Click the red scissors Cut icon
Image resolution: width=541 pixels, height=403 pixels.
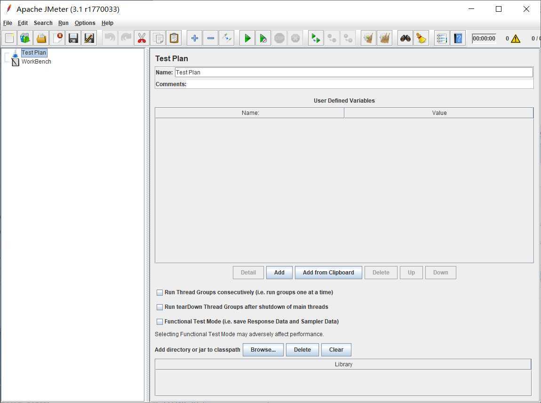tap(142, 39)
